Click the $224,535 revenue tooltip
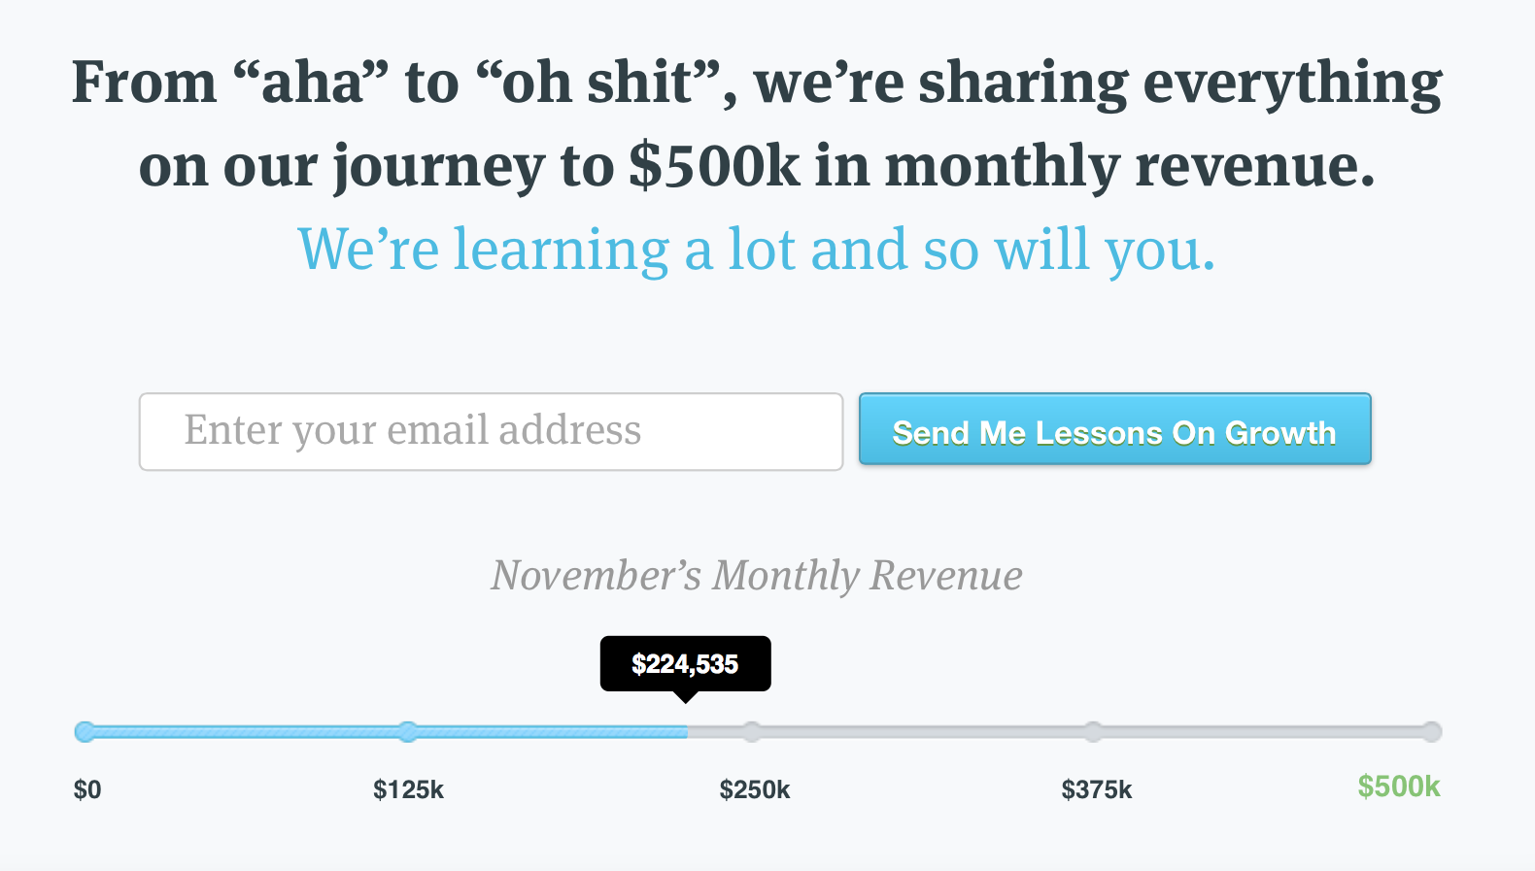The width and height of the screenshot is (1535, 871). (685, 663)
